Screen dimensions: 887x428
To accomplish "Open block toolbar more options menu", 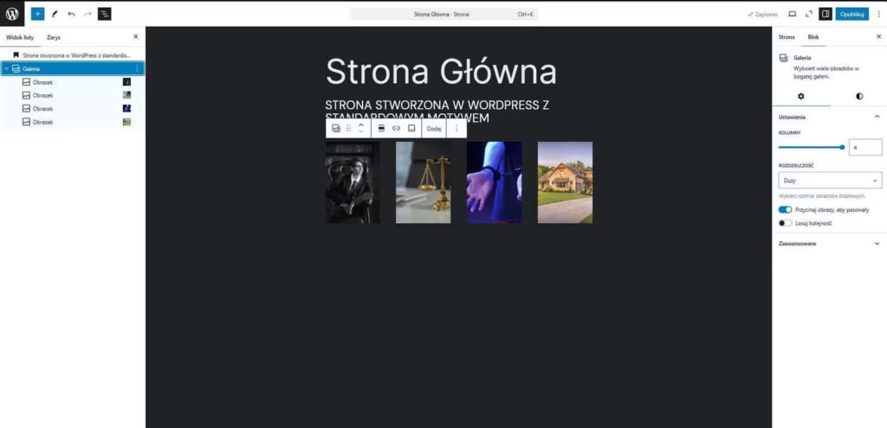I will 456,128.
